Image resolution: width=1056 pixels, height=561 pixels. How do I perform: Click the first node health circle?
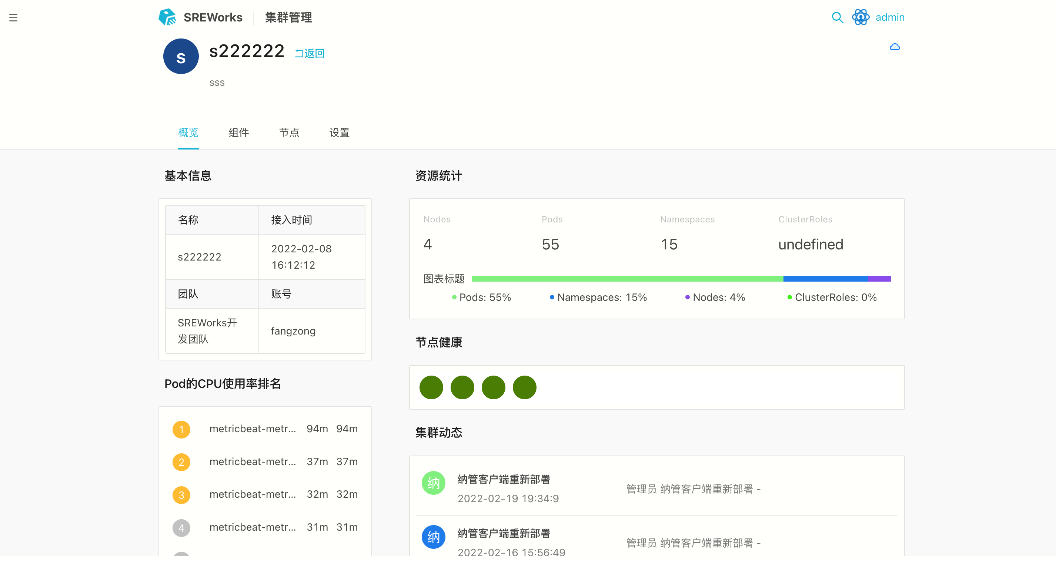click(431, 387)
